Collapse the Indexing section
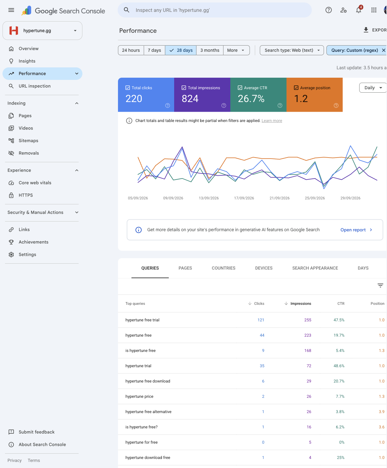 [77, 103]
